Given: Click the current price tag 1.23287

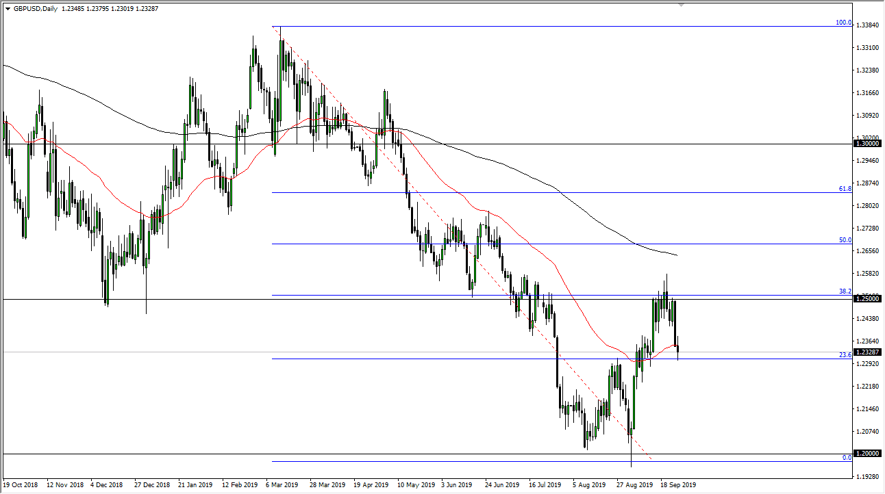Looking at the screenshot, I should [866, 353].
